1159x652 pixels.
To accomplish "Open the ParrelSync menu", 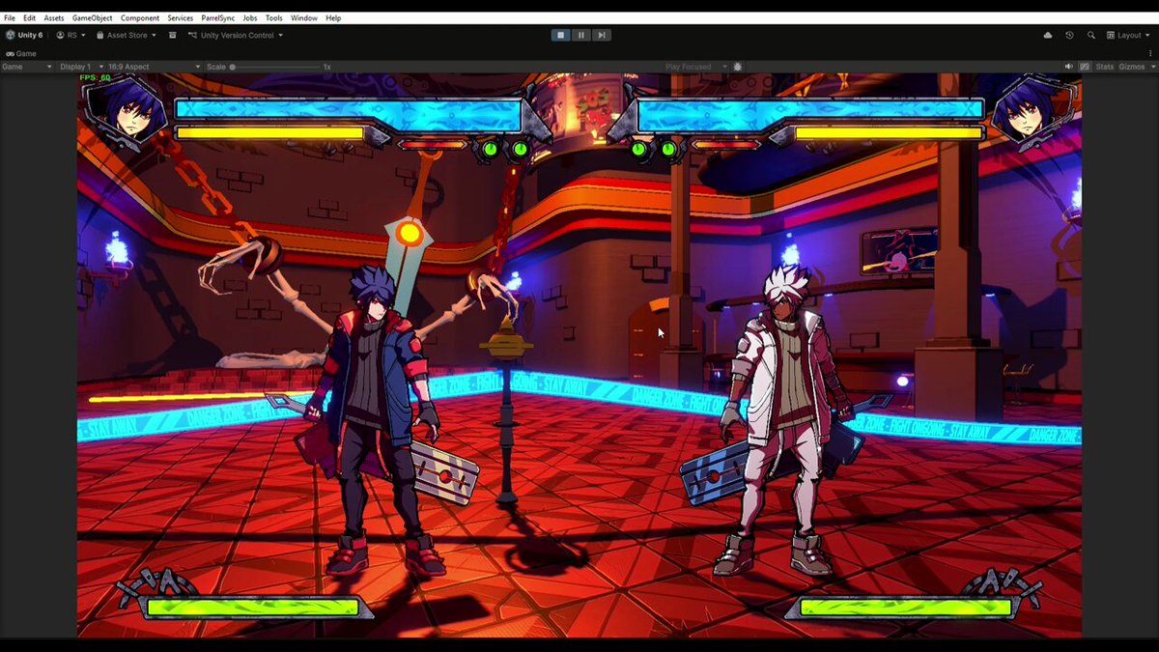I will 218,18.
